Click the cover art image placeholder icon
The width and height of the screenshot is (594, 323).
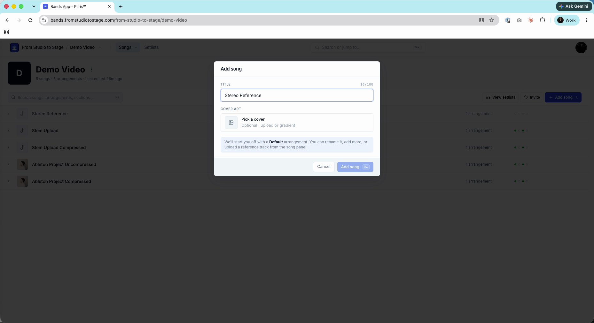231,123
